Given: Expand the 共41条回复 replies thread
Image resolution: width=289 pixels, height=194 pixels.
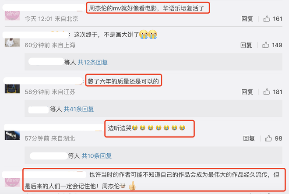Looking at the screenshot, I should [79, 109].
